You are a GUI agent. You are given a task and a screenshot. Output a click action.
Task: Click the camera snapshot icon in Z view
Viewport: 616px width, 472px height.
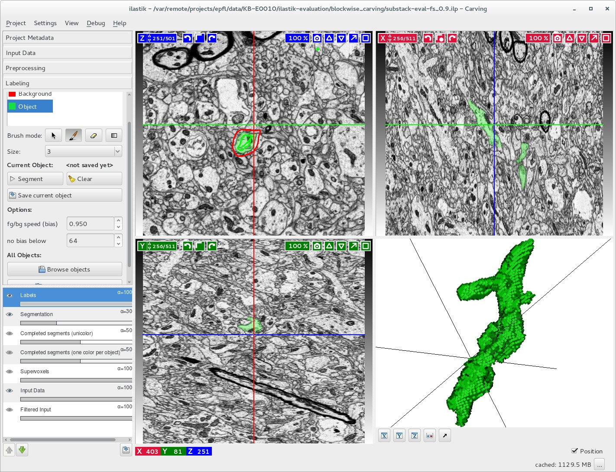click(317, 38)
